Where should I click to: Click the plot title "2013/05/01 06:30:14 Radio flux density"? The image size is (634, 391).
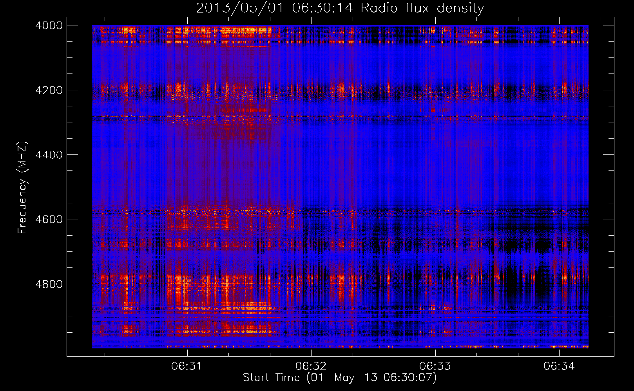[x=340, y=8]
